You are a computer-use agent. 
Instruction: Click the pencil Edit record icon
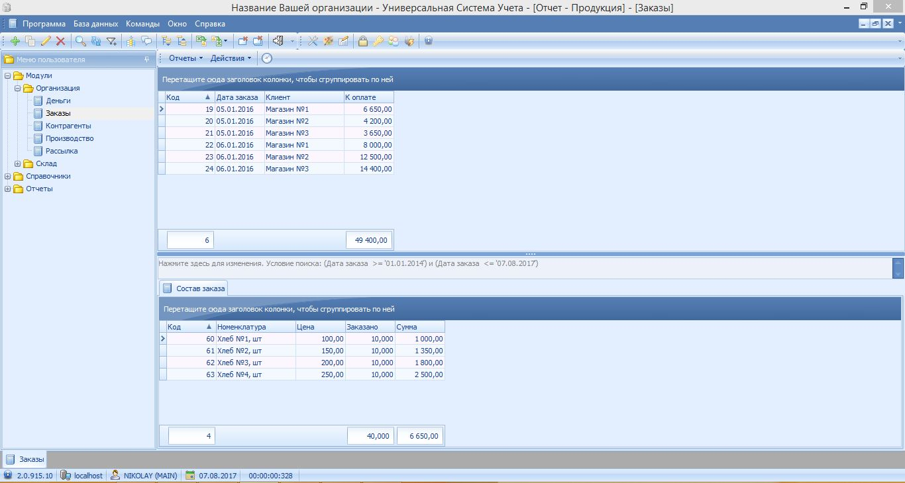tap(46, 41)
